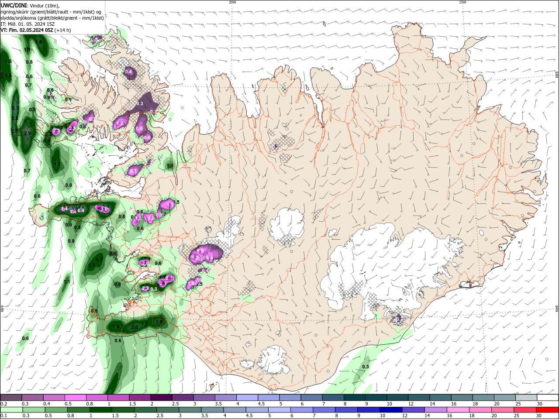
Task: Click the red 30 mm swatch in the rain legend
Action: coord(548,410)
